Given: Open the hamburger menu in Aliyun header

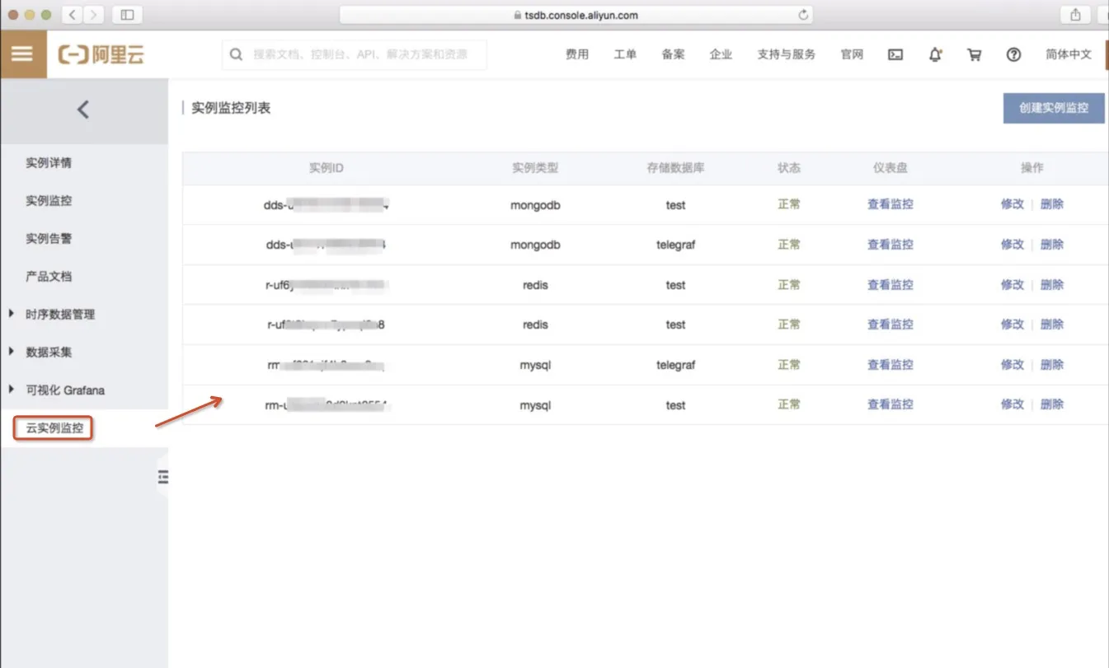Looking at the screenshot, I should coord(23,54).
